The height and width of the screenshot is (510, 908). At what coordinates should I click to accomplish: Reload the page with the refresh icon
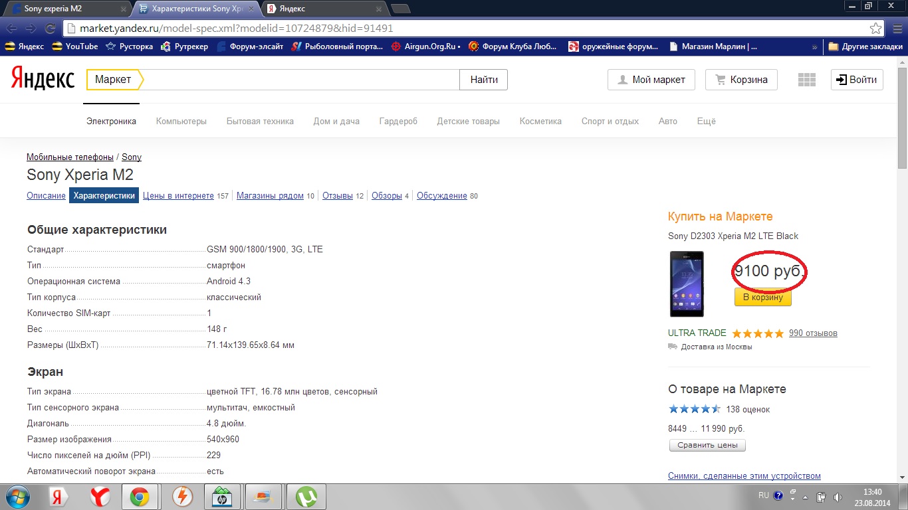point(50,29)
